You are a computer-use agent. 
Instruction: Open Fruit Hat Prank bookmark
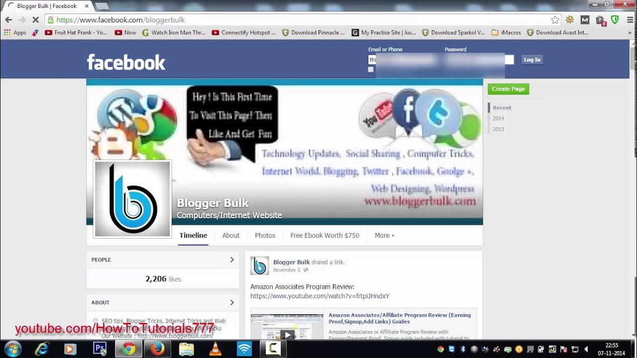[x=76, y=32]
